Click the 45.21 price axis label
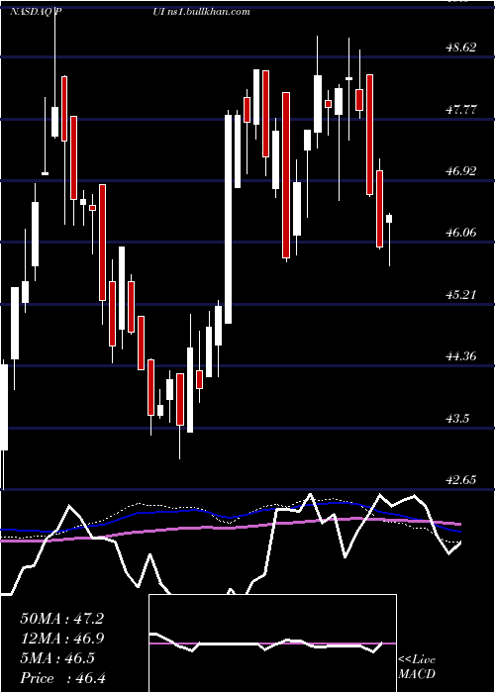Viewport: 495px width, 693px height. (461, 294)
